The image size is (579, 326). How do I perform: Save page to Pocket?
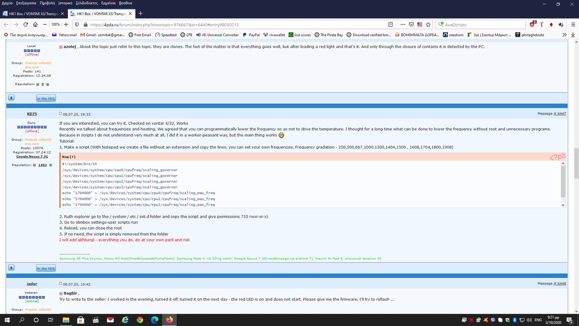point(411,24)
